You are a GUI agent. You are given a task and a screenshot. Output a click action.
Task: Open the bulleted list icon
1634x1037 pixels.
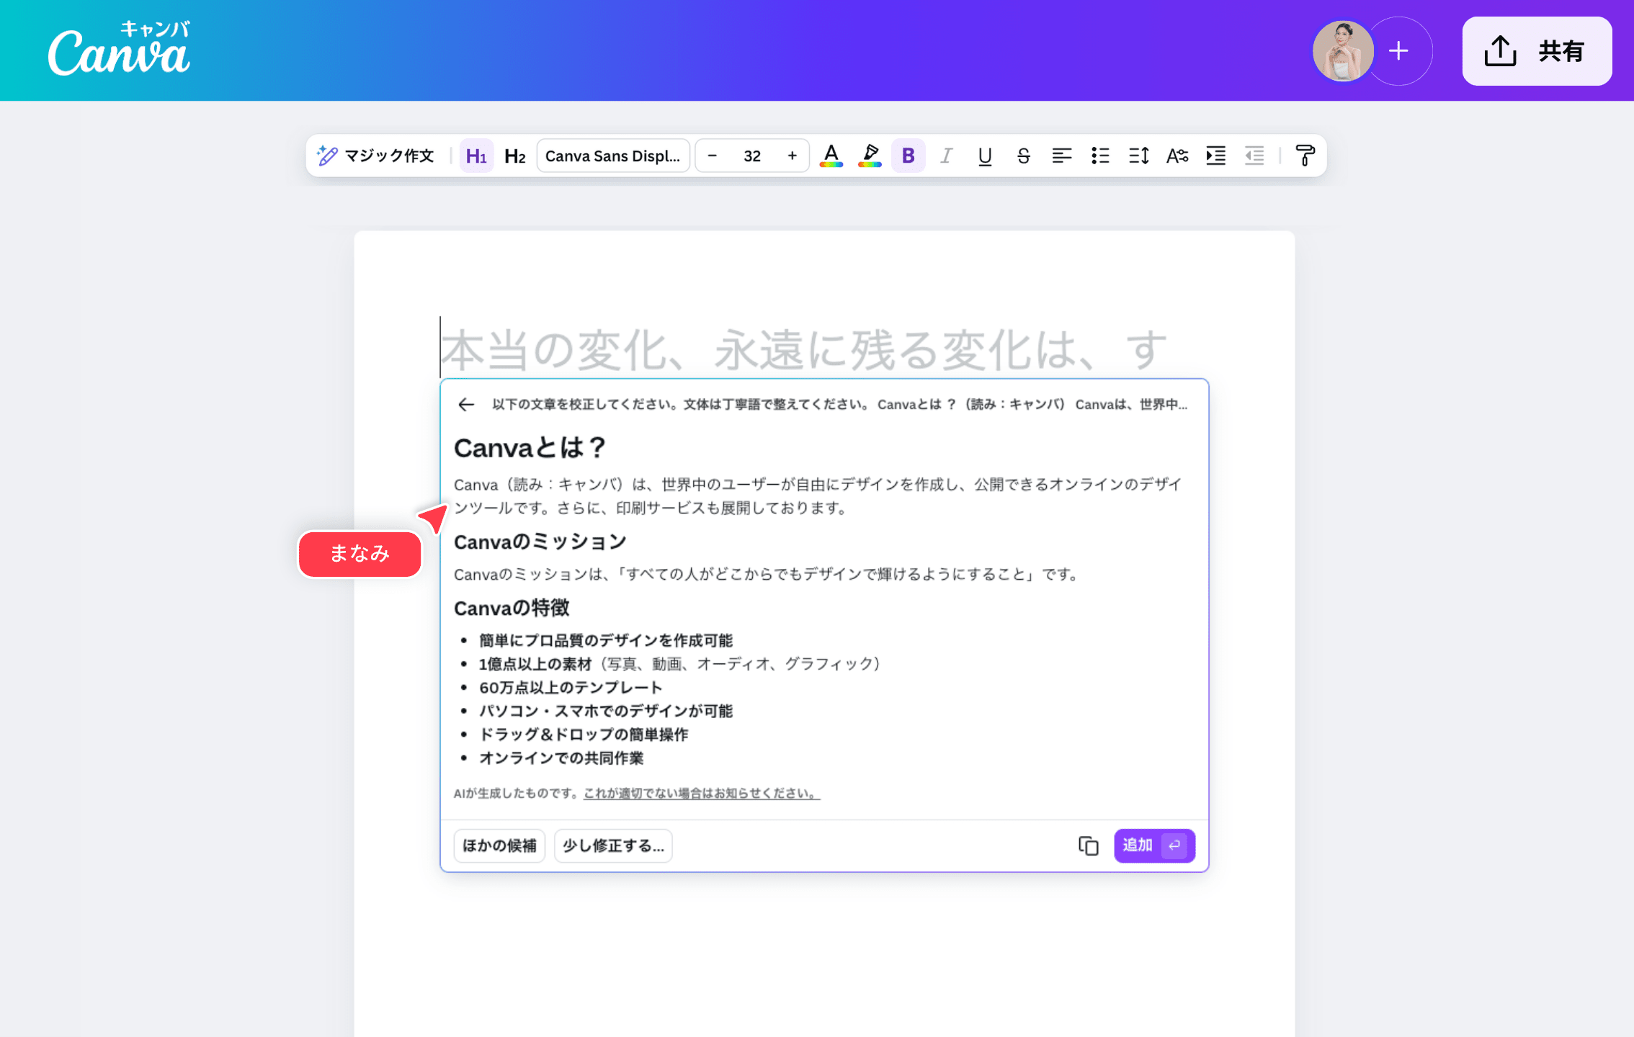coord(1100,156)
